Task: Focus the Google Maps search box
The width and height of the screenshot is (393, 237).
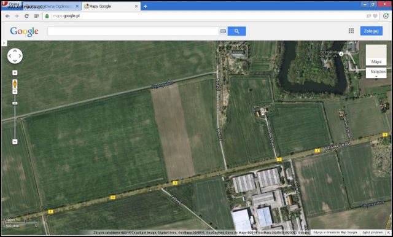Action: pos(133,31)
